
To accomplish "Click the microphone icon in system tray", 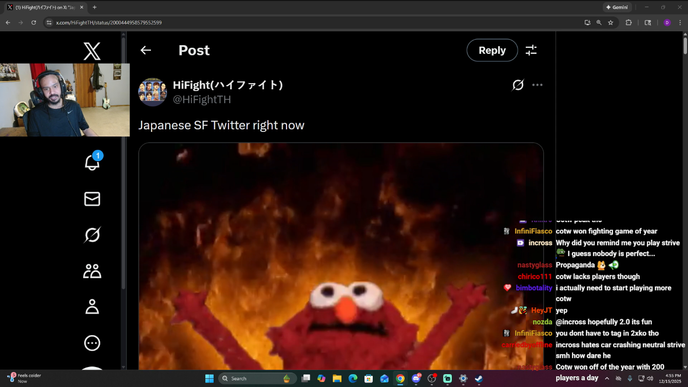I will [630, 378].
